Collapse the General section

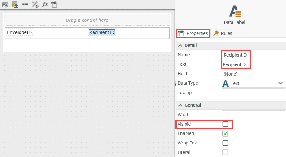click(180, 105)
